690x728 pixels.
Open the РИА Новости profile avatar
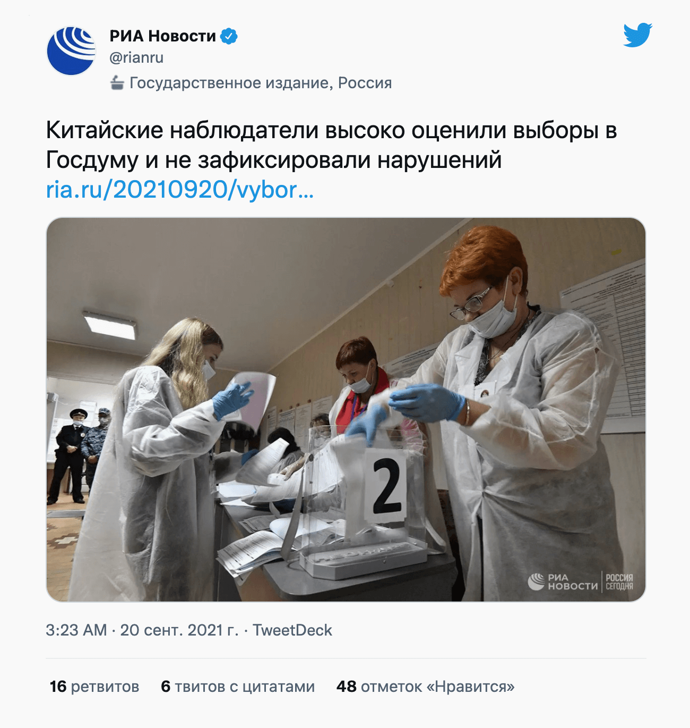(x=71, y=51)
